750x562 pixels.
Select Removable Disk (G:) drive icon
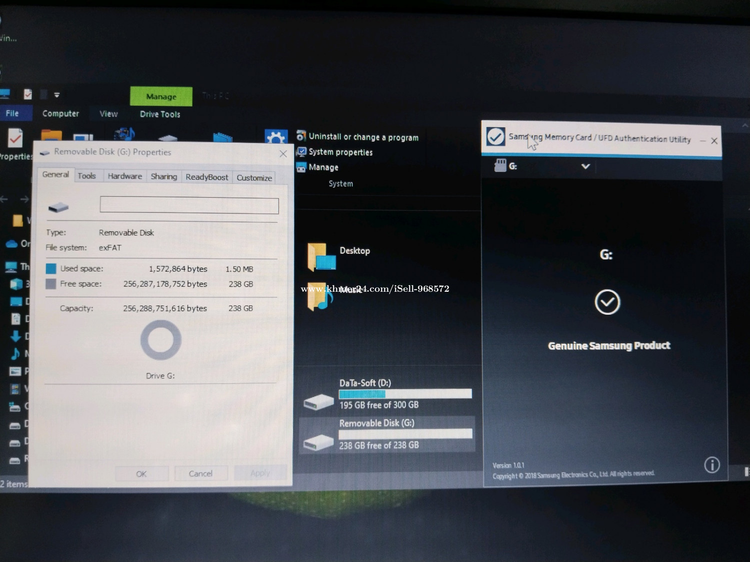pyautogui.click(x=318, y=441)
